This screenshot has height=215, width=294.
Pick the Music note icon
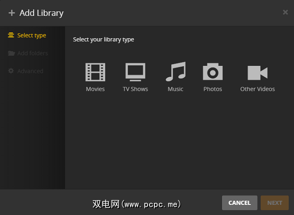click(x=176, y=72)
